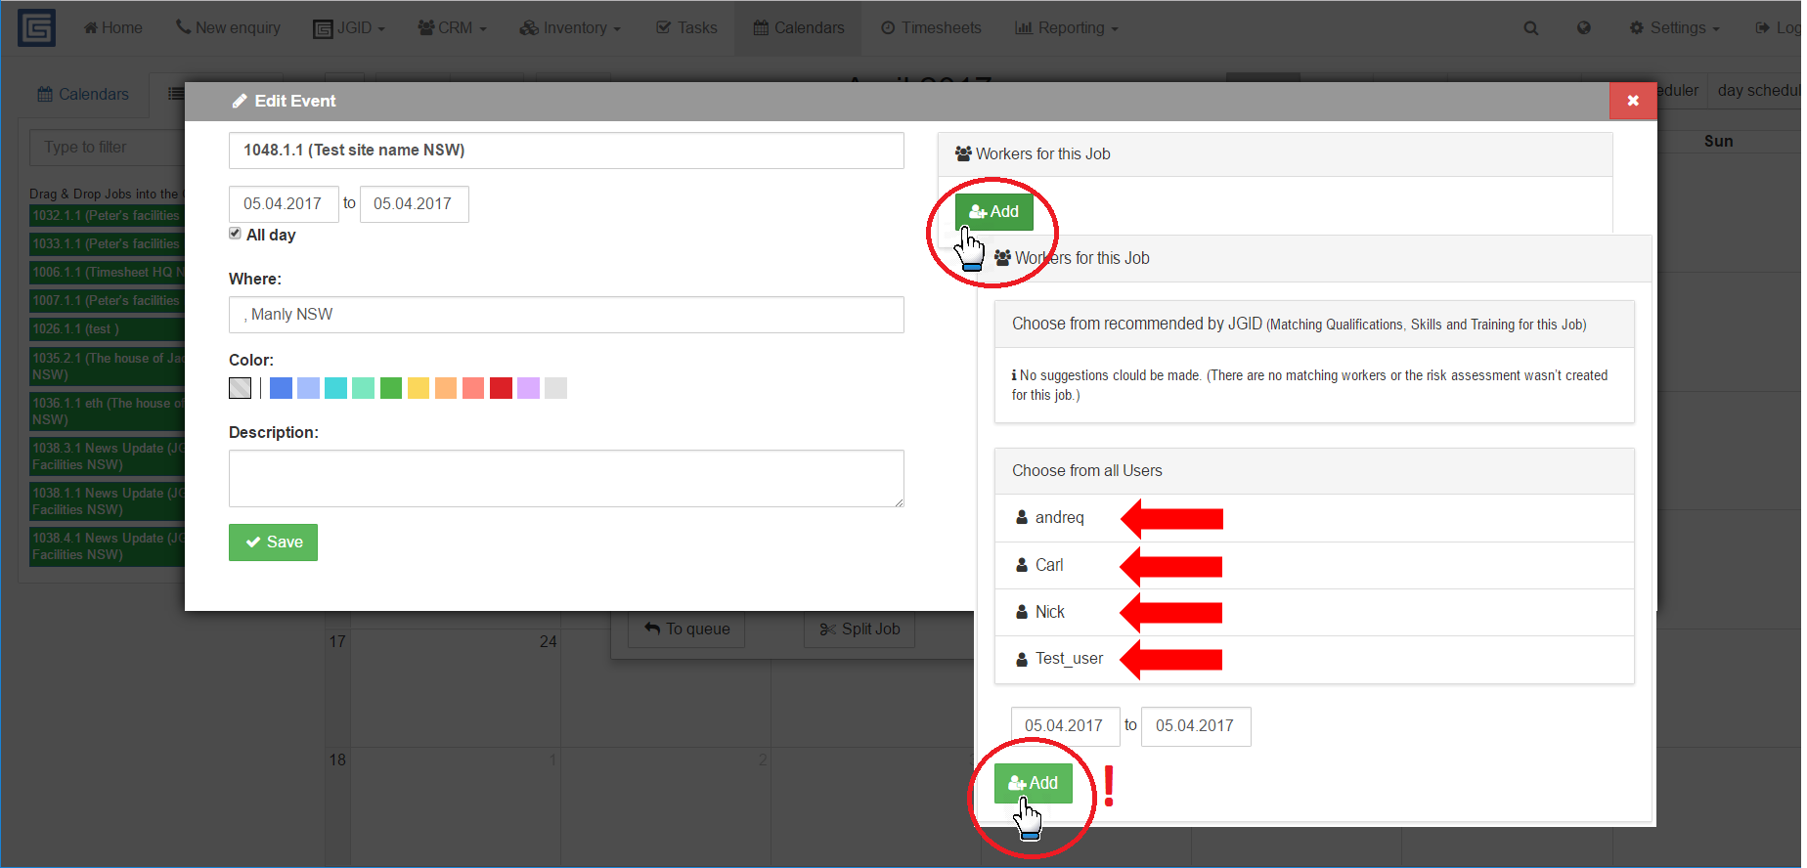Pick the mint green color swatch
This screenshot has width=1807, height=868.
[x=363, y=388]
